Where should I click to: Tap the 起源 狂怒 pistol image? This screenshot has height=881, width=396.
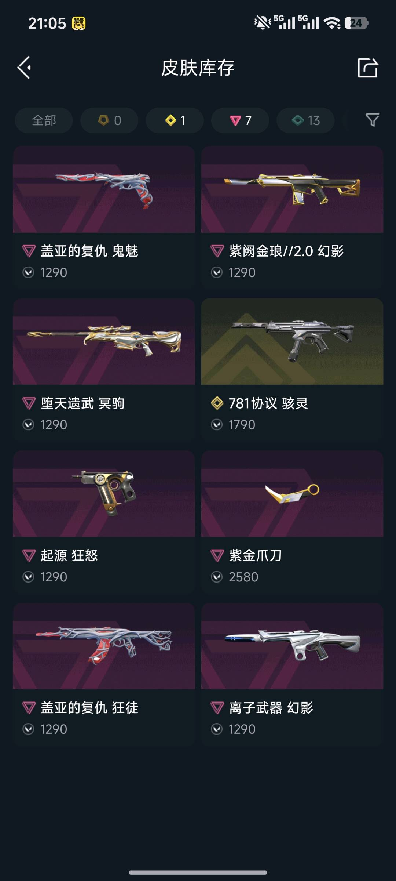(104, 494)
